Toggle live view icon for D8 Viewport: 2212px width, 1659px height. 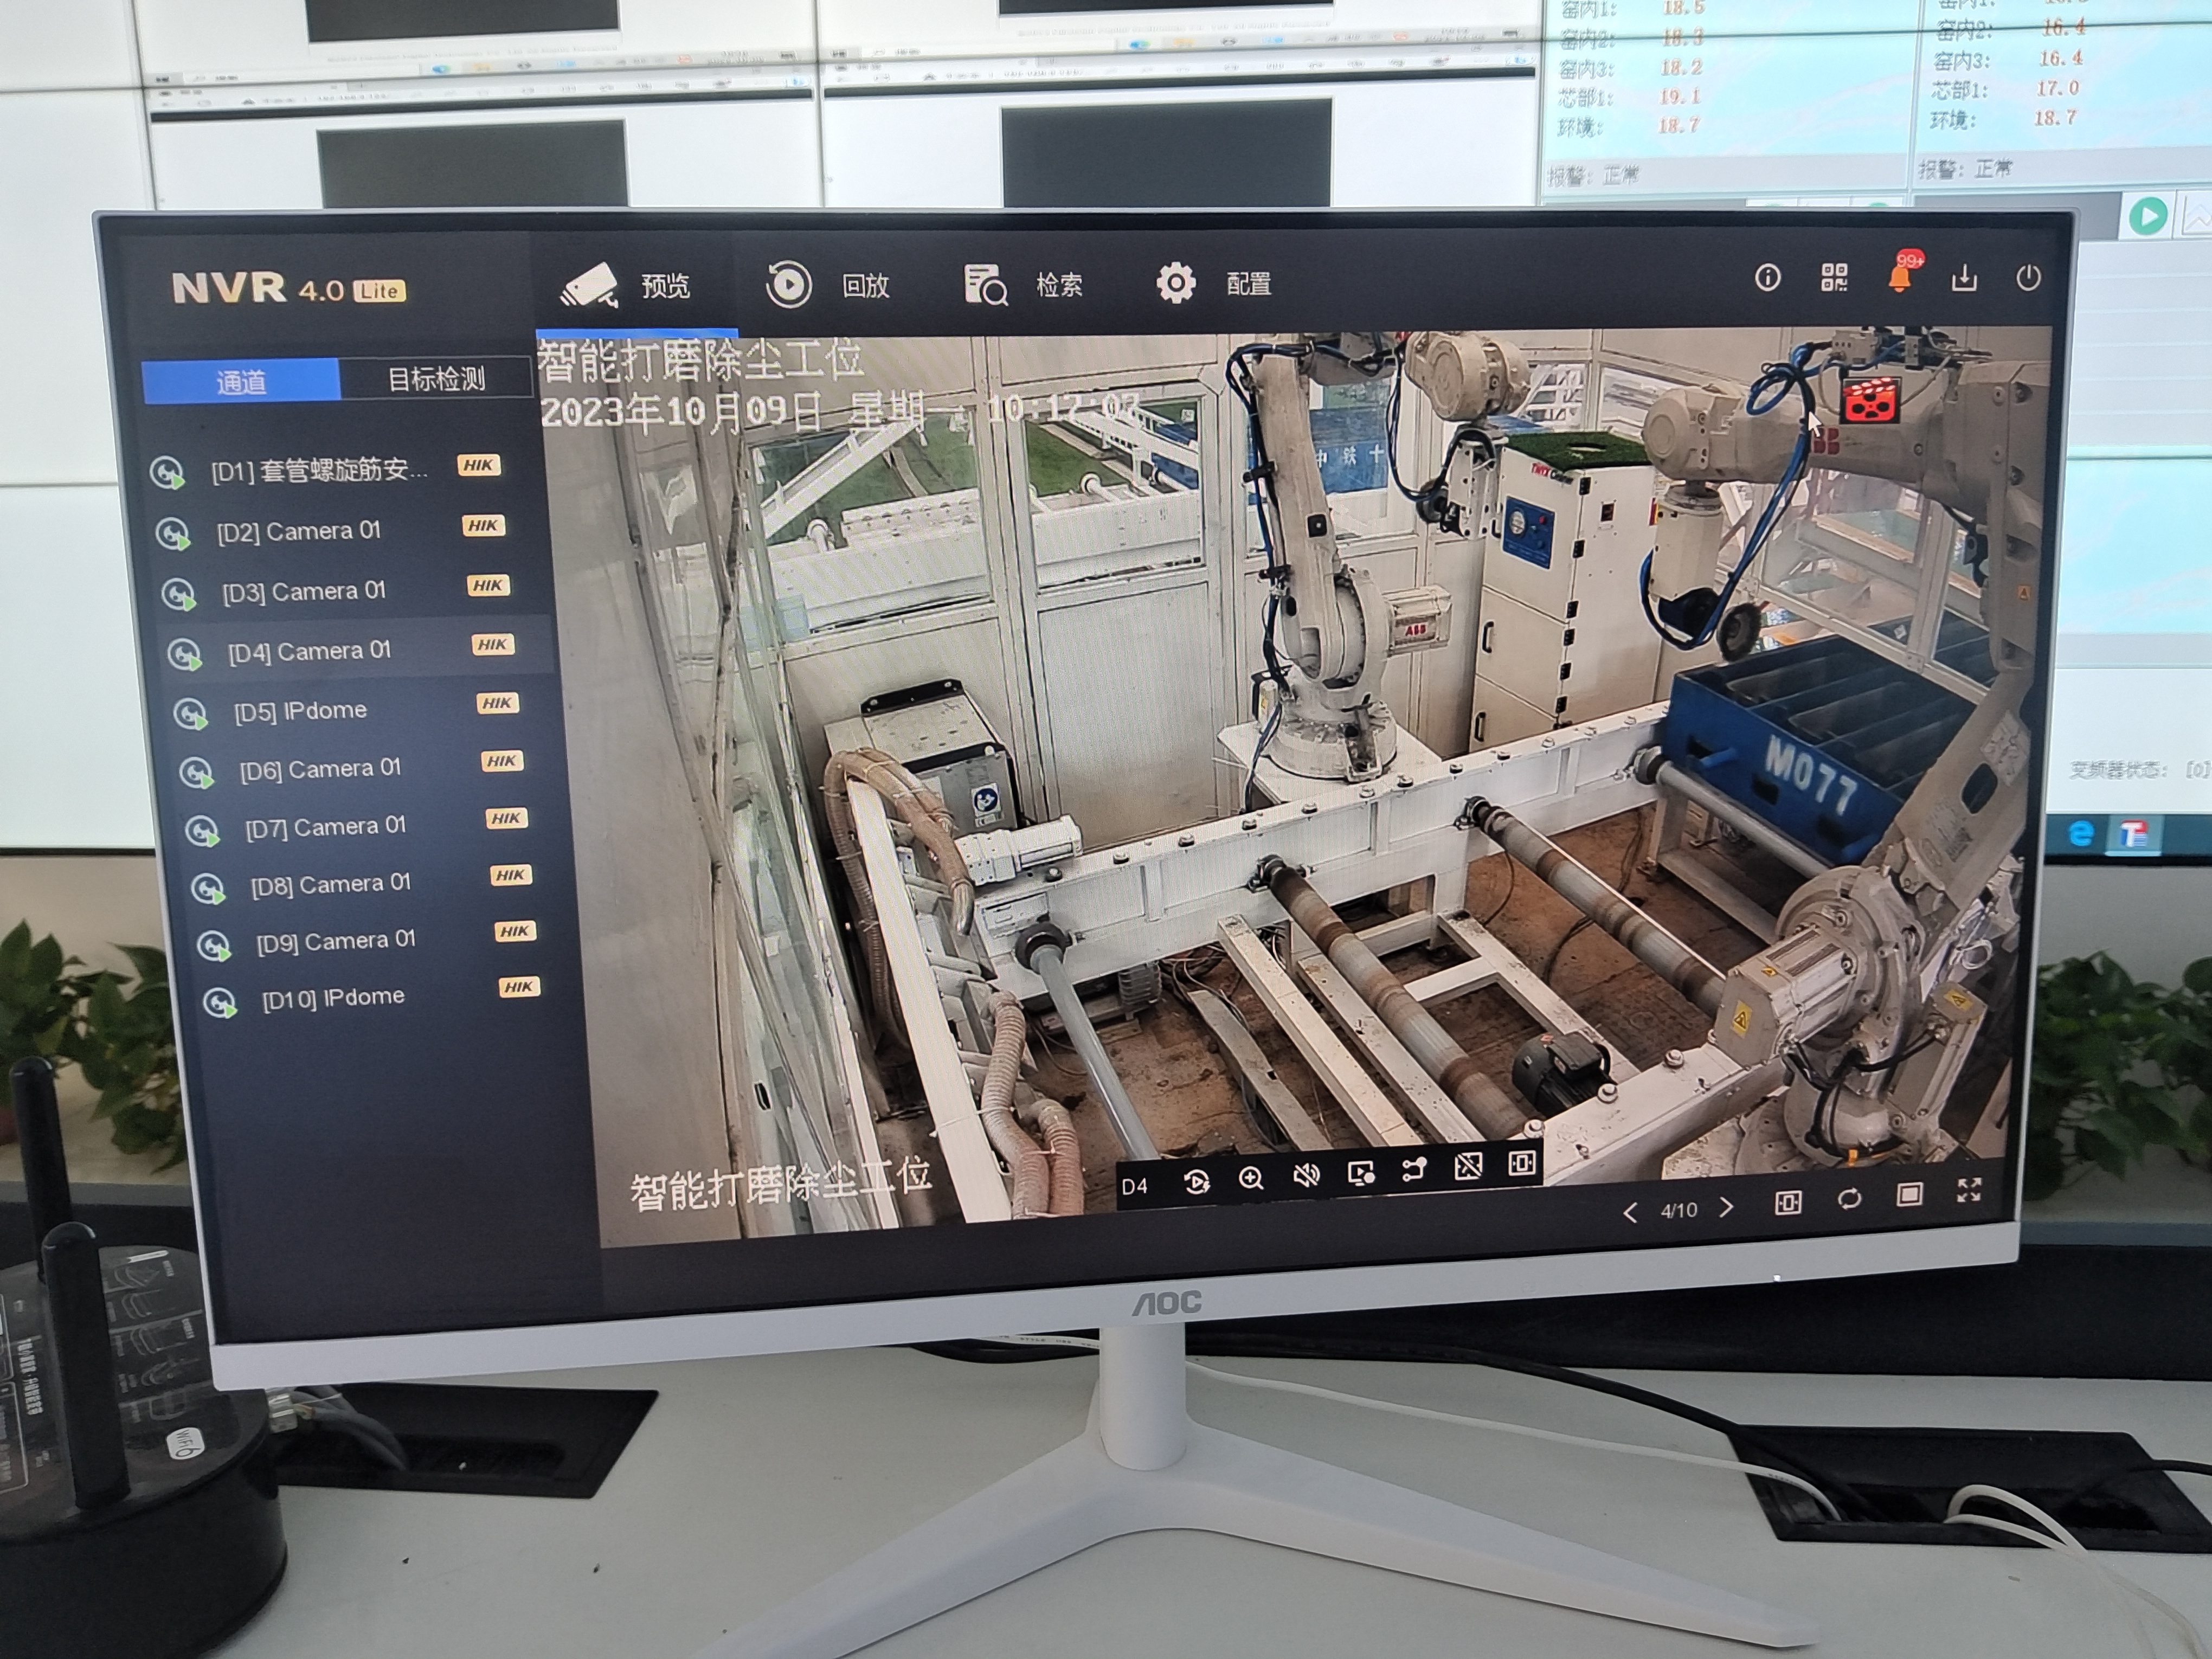[x=208, y=888]
